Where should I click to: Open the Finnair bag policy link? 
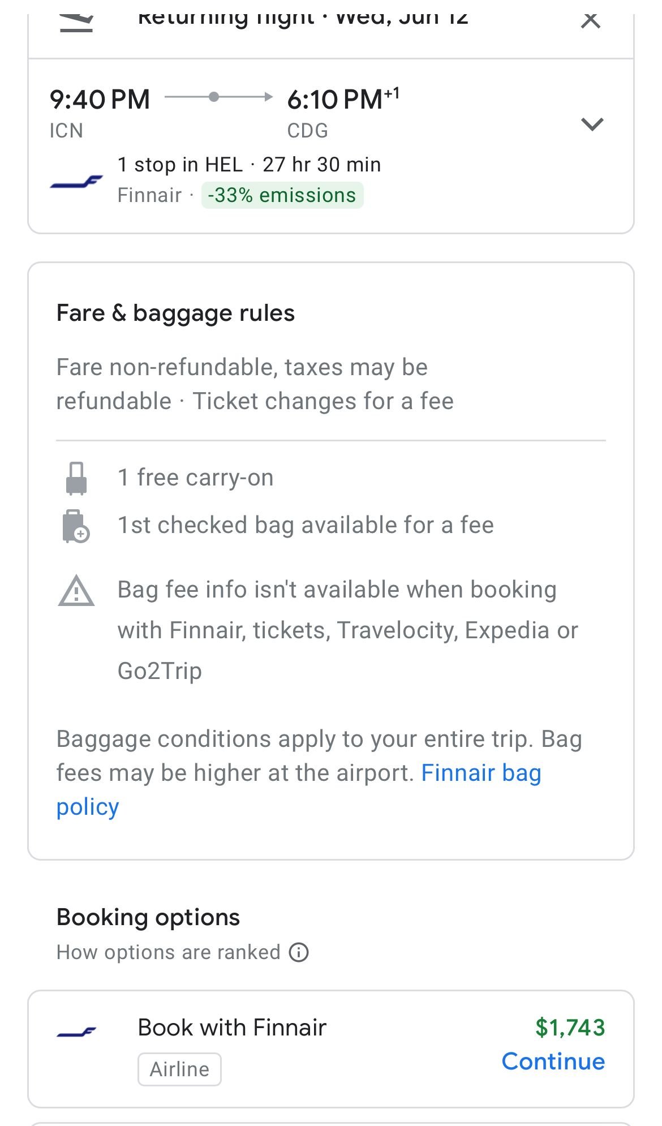[481, 773]
